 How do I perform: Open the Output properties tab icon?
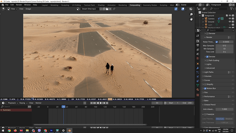pyautogui.click(x=198, y=45)
